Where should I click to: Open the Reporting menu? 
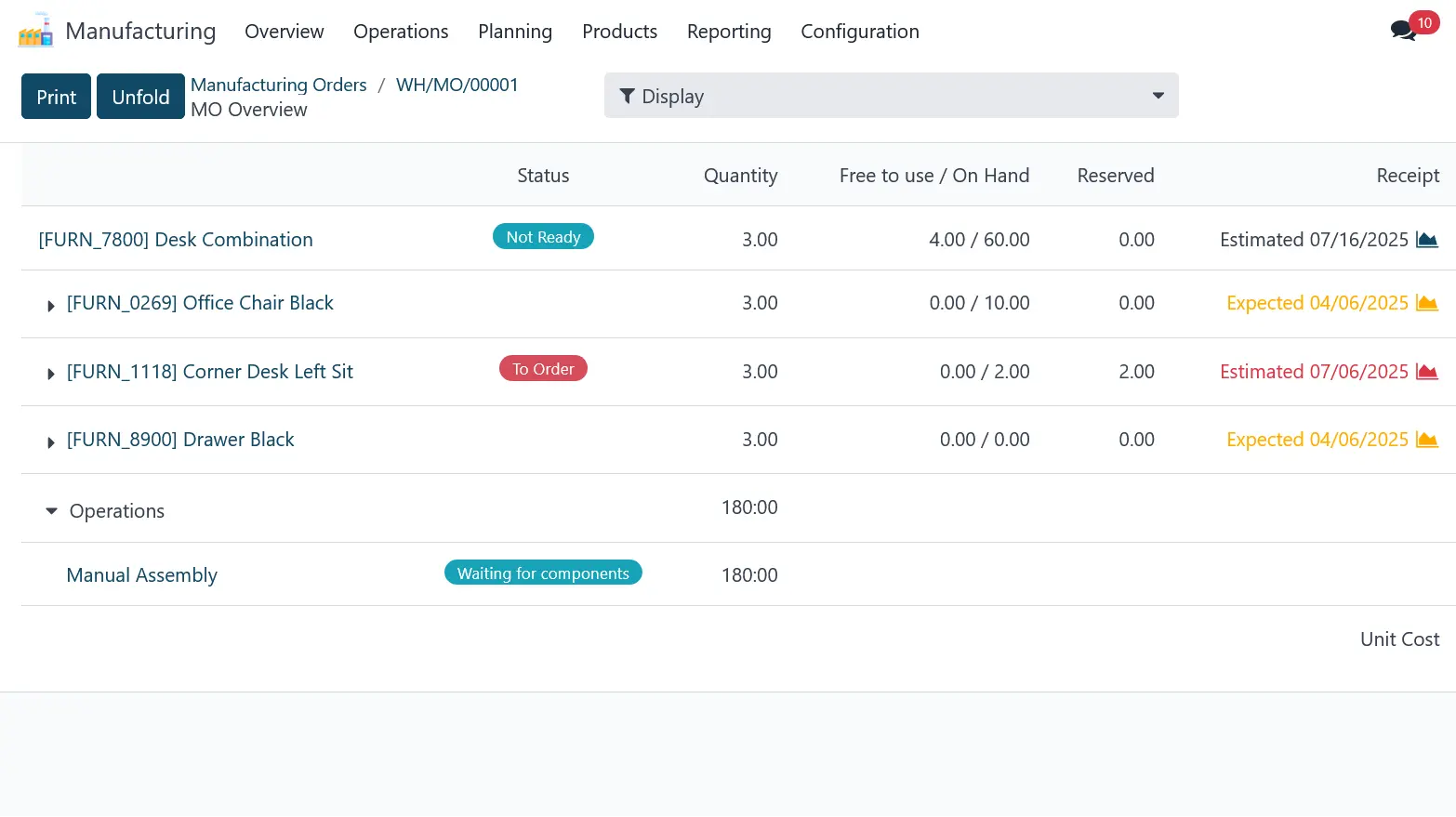click(728, 32)
